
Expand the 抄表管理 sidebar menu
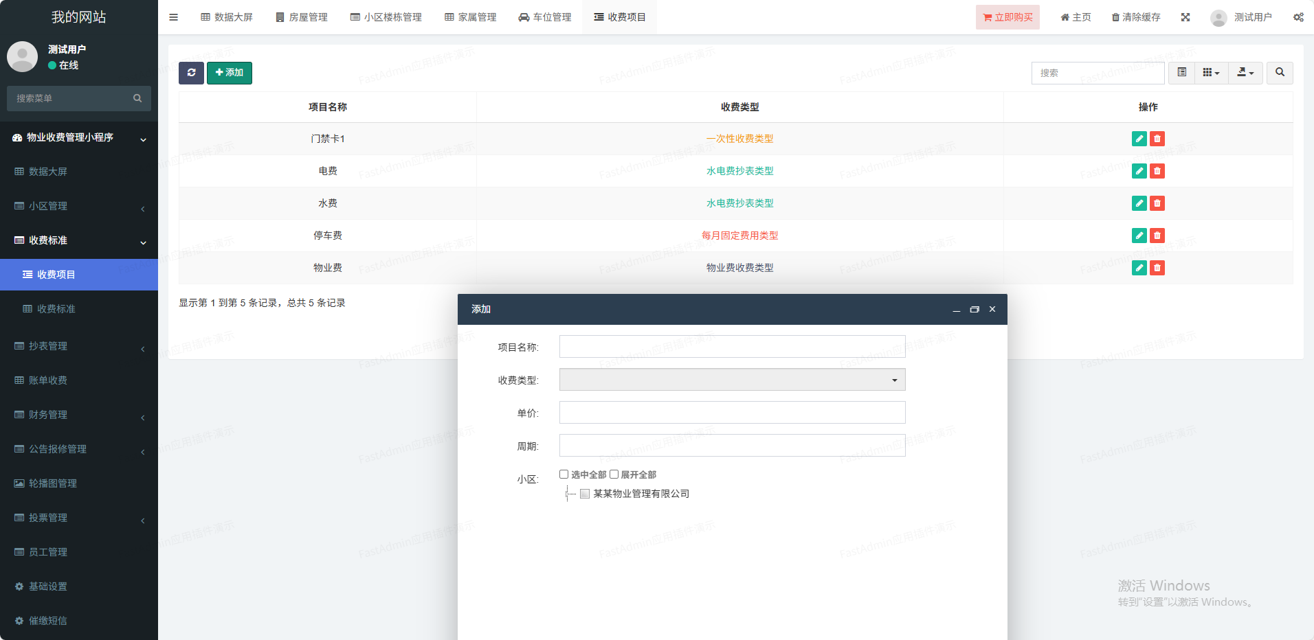pyautogui.click(x=79, y=346)
